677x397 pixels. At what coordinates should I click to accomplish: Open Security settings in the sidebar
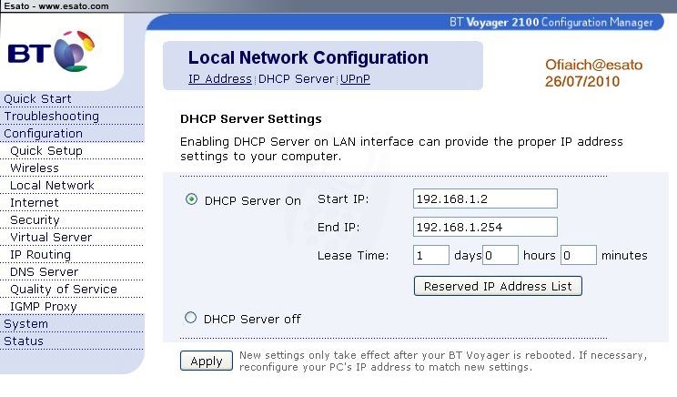35,219
